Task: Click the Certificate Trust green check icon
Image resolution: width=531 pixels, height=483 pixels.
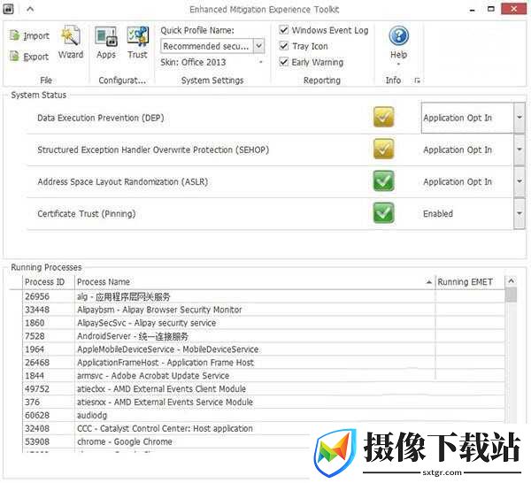Action: click(x=383, y=213)
